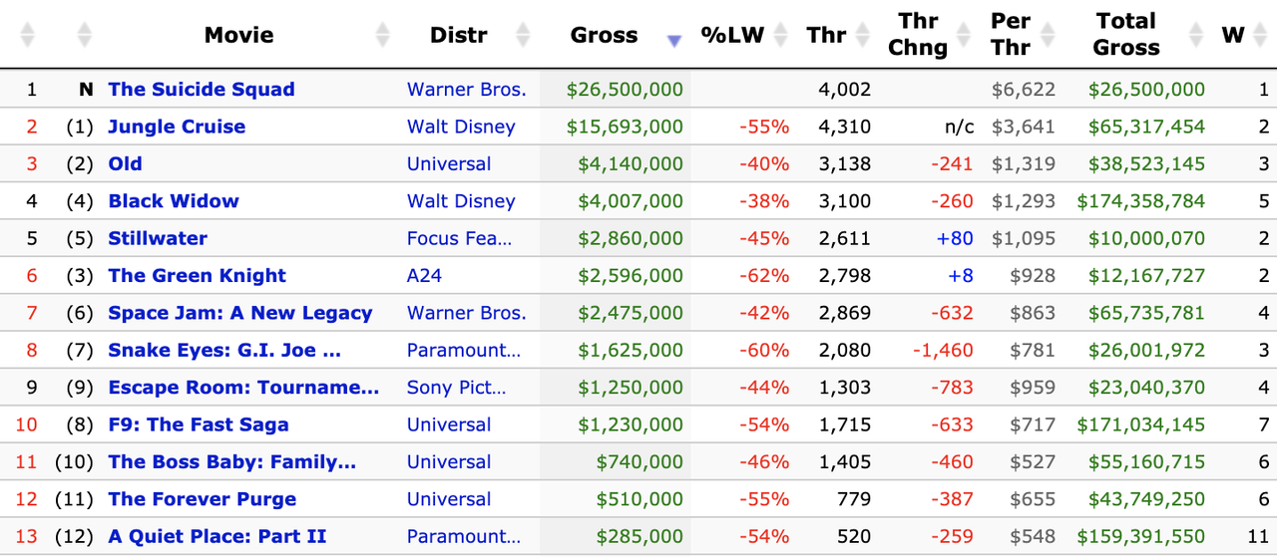Select the 4,310 theater count cell
Screen dimensions: 1277x557
click(x=844, y=127)
